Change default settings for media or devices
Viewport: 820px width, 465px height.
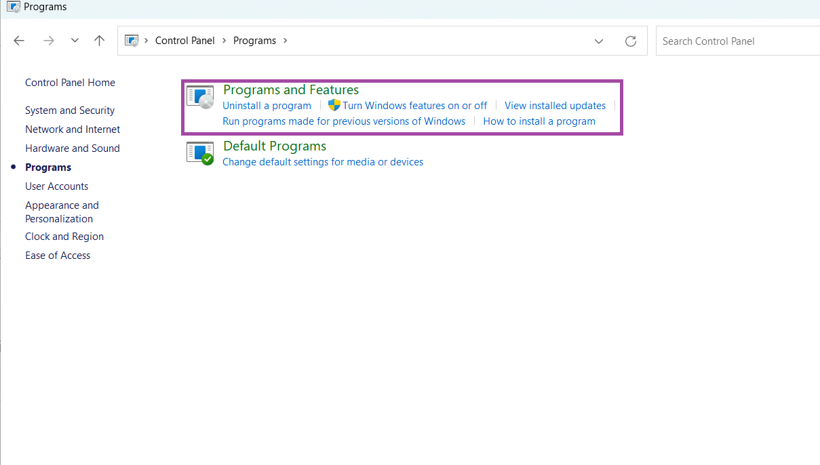click(x=322, y=161)
